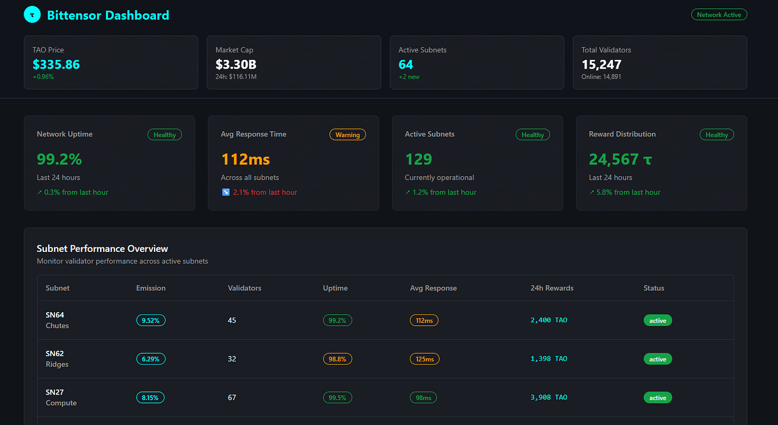This screenshot has width=778, height=425.
Task: Click the validators count 45
Action: [232, 320]
